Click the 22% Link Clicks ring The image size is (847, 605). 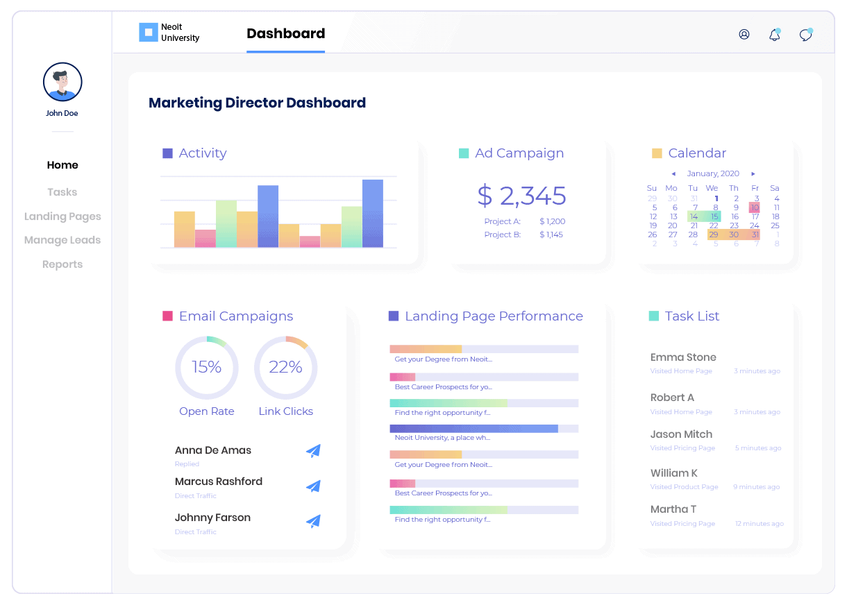coord(286,368)
